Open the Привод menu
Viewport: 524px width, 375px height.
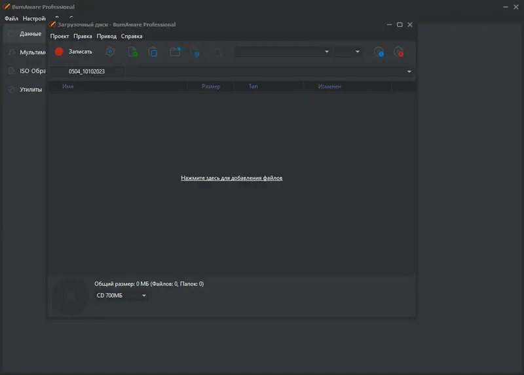coord(107,36)
